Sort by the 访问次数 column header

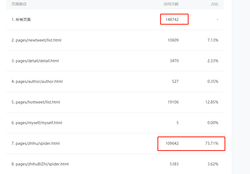coord(171,4)
